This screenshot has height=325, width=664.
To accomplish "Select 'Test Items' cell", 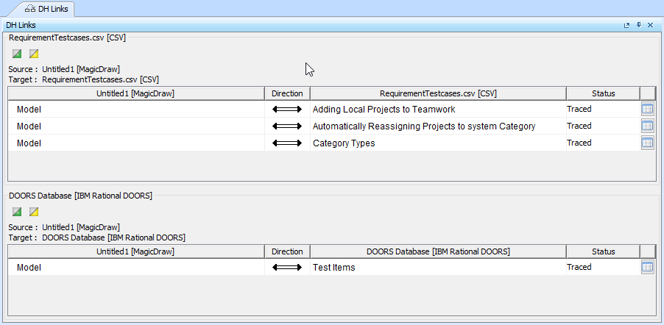I will click(x=438, y=268).
